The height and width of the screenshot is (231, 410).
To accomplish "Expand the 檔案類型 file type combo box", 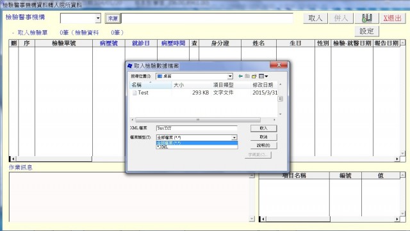I will 234,138.
